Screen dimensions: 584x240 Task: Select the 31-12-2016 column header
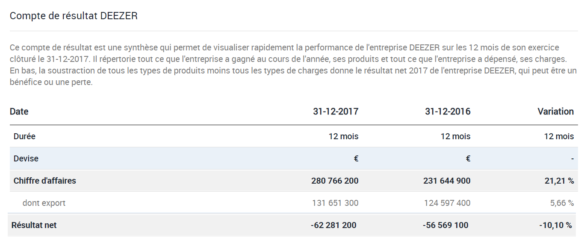click(x=448, y=111)
